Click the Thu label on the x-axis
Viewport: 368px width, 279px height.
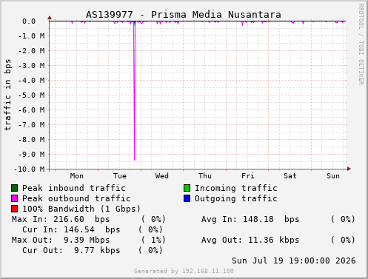[205, 176]
